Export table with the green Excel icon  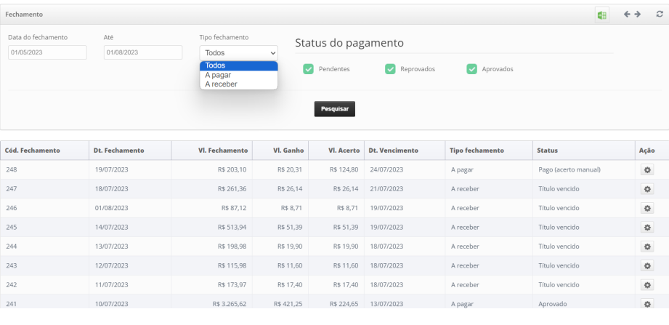pos(601,14)
